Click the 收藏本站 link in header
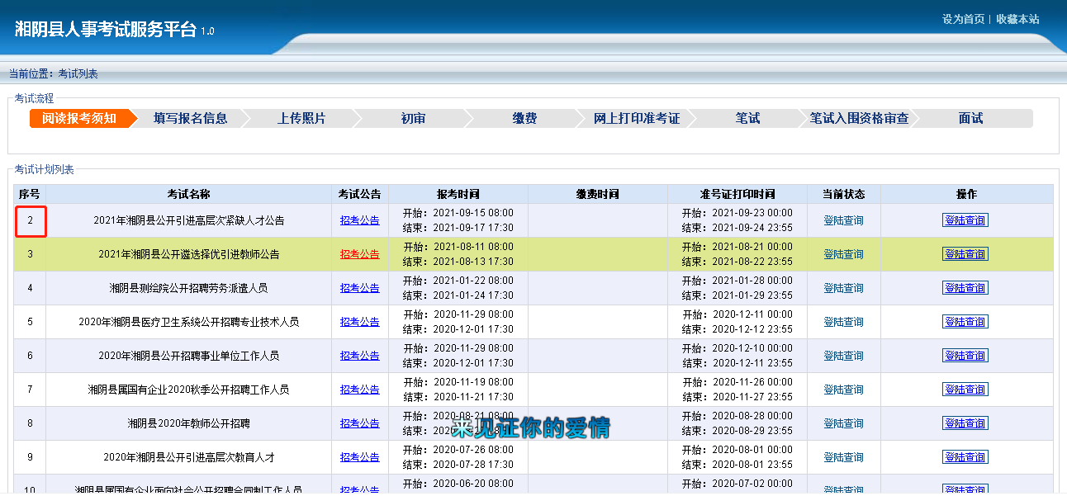This screenshot has width=1067, height=496. 1017,19
